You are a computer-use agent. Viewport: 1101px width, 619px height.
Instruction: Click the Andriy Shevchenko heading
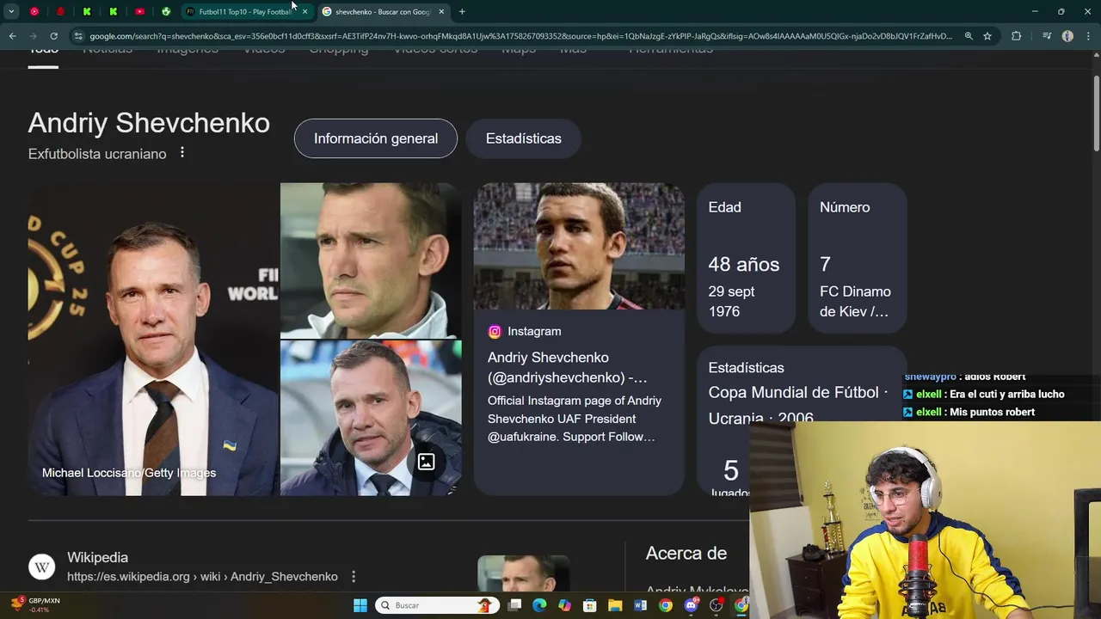(149, 123)
